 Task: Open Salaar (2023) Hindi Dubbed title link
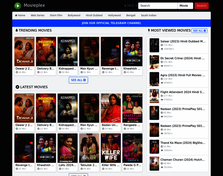pyautogui.click(x=183, y=41)
